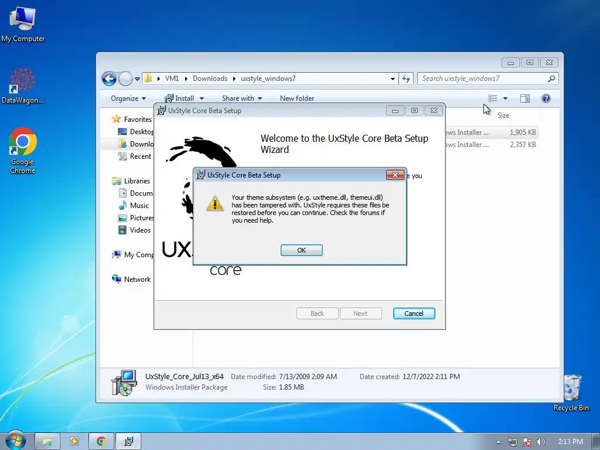
Task: Click the Date created value 12/7/2022 2:11 PM
Action: pos(431,377)
